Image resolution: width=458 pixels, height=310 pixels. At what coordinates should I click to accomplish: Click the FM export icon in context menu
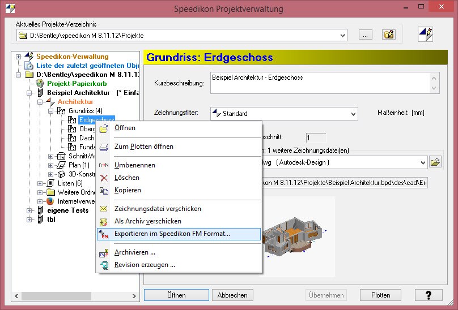[x=103, y=234]
